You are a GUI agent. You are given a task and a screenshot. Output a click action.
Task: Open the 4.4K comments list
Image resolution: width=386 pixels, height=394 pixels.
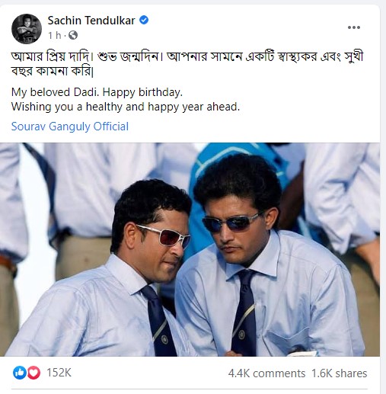[x=266, y=373]
